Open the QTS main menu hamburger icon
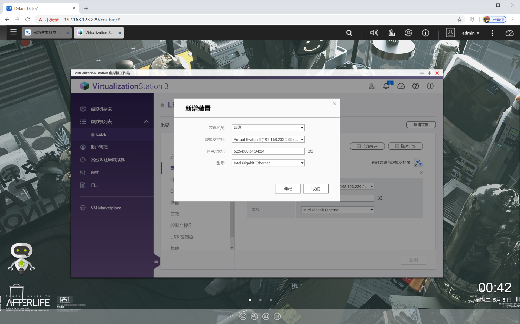The image size is (520, 324). pyautogui.click(x=13, y=33)
